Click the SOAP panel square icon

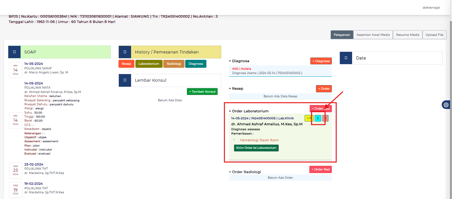point(14,52)
